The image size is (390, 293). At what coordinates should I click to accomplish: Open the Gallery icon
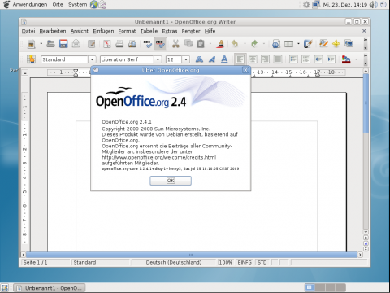click(x=349, y=44)
